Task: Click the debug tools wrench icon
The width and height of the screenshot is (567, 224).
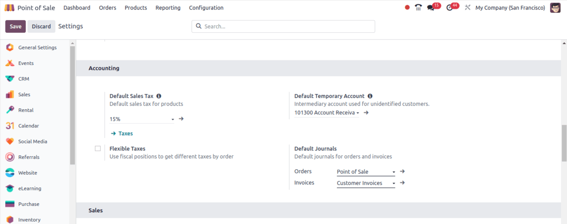Action: 468,7
